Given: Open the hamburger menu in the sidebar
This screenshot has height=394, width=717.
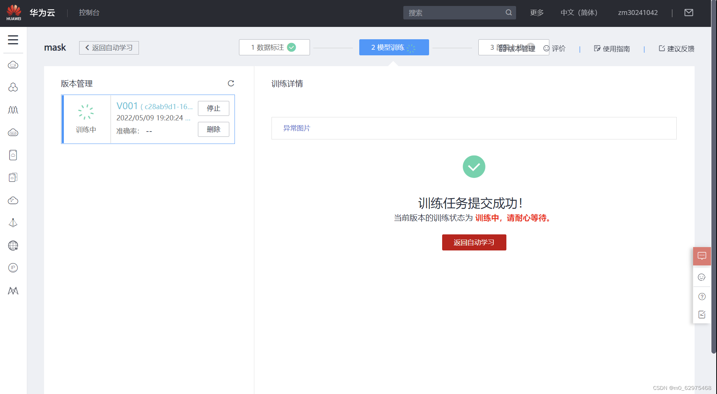Looking at the screenshot, I should click(13, 40).
